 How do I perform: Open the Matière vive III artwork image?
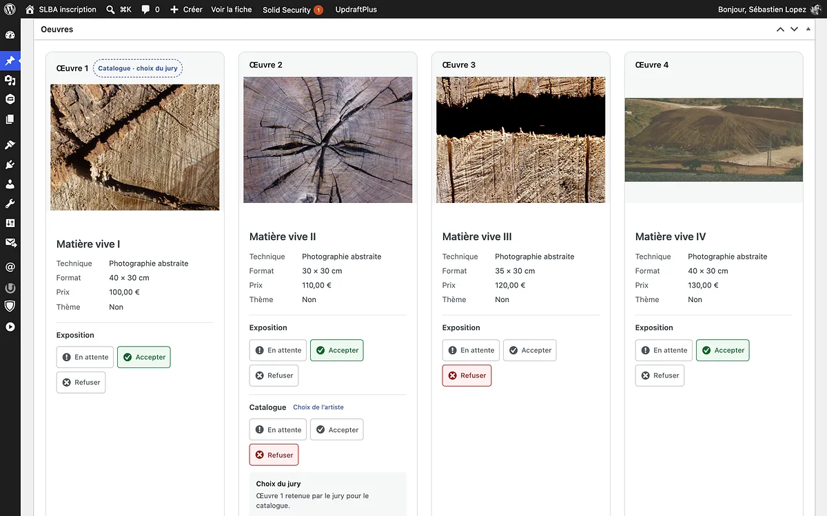point(521,140)
